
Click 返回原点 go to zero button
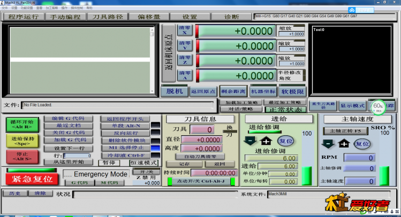tap(203, 91)
